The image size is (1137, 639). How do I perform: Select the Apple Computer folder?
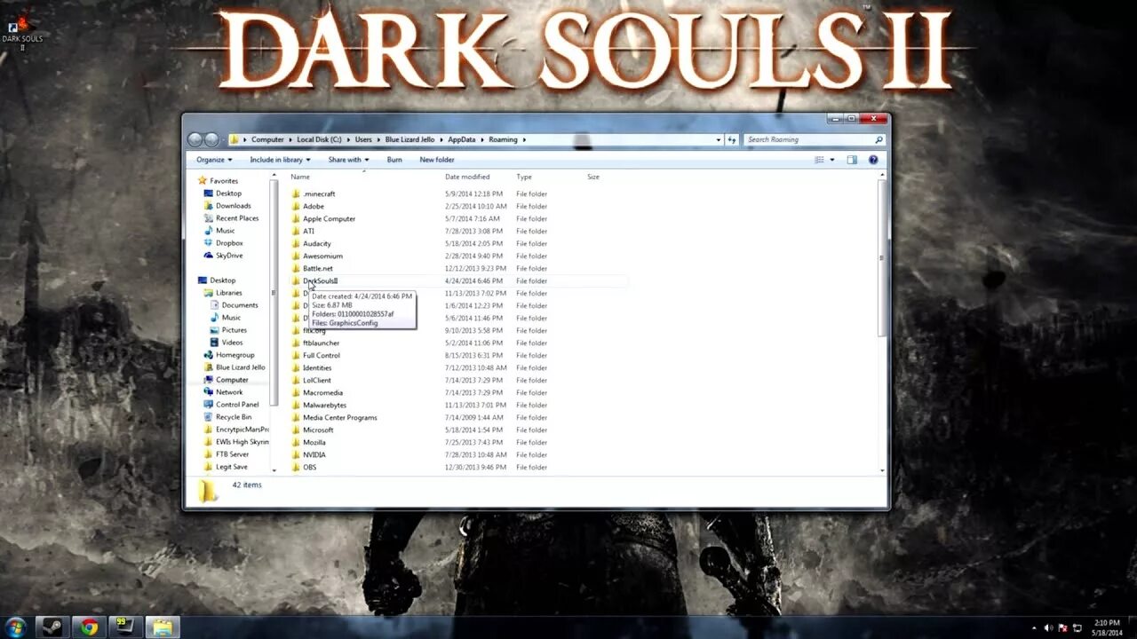pyautogui.click(x=329, y=218)
